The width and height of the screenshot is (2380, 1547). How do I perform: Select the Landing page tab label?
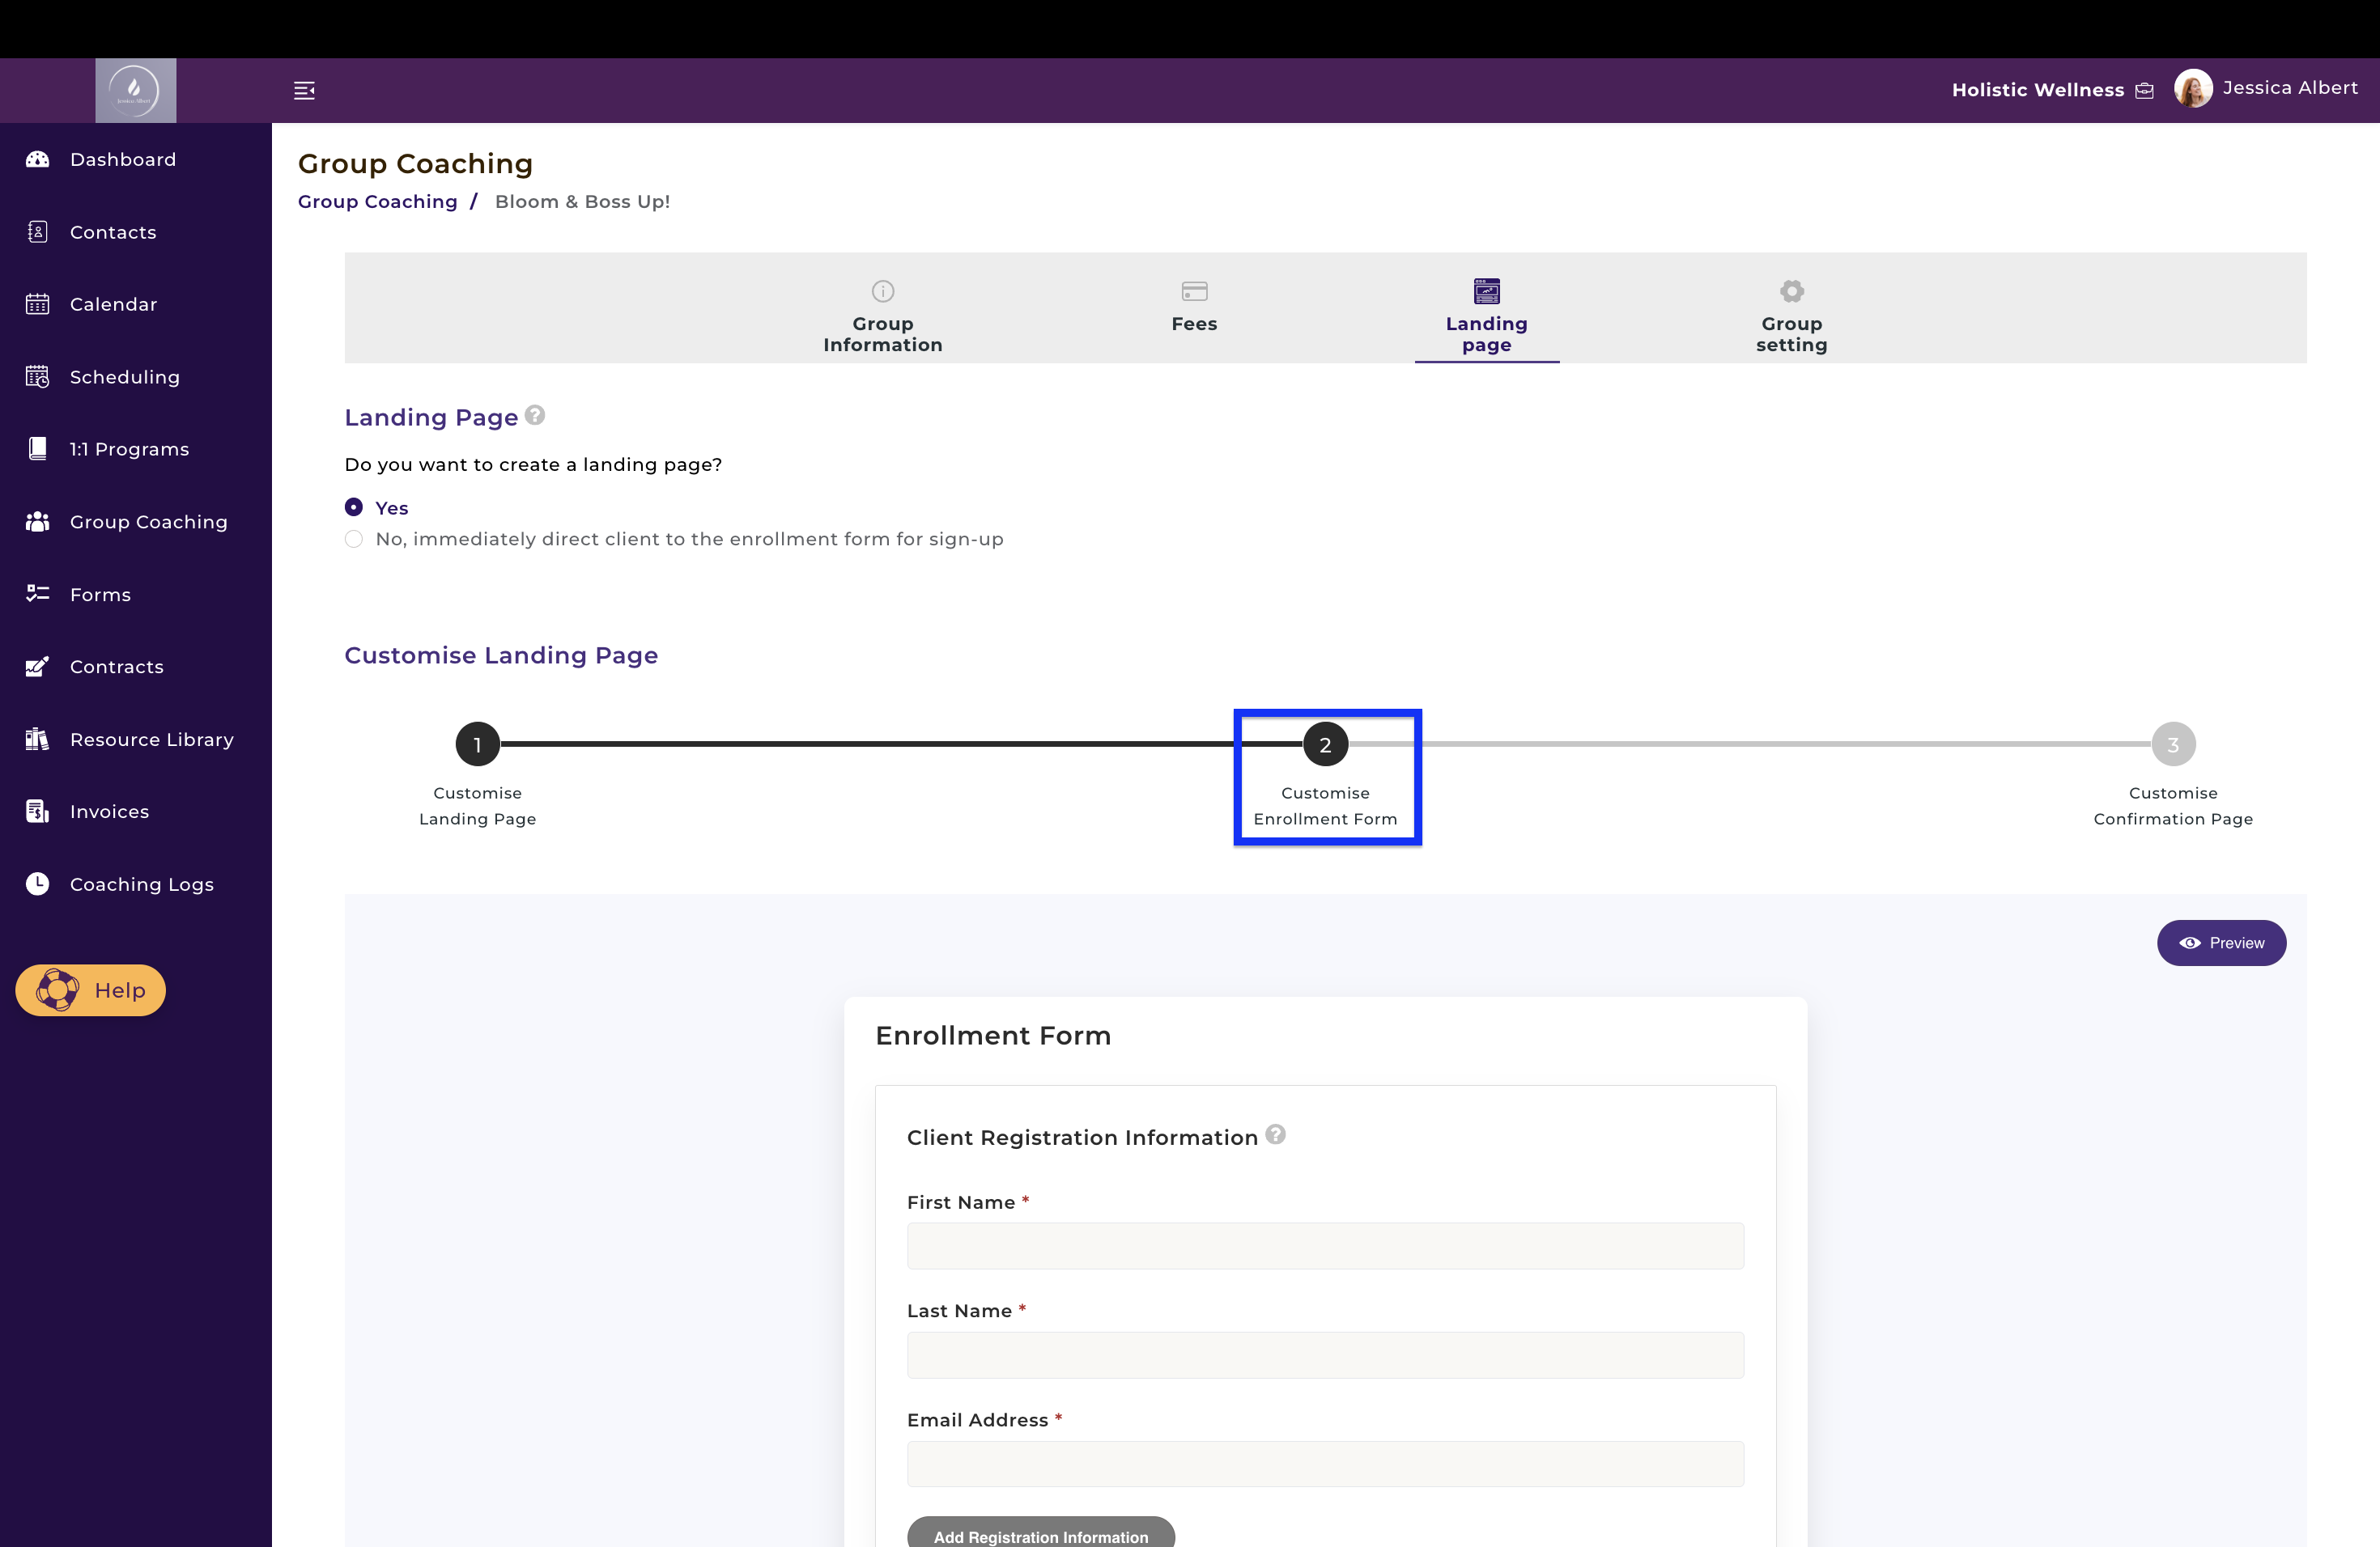click(1486, 334)
